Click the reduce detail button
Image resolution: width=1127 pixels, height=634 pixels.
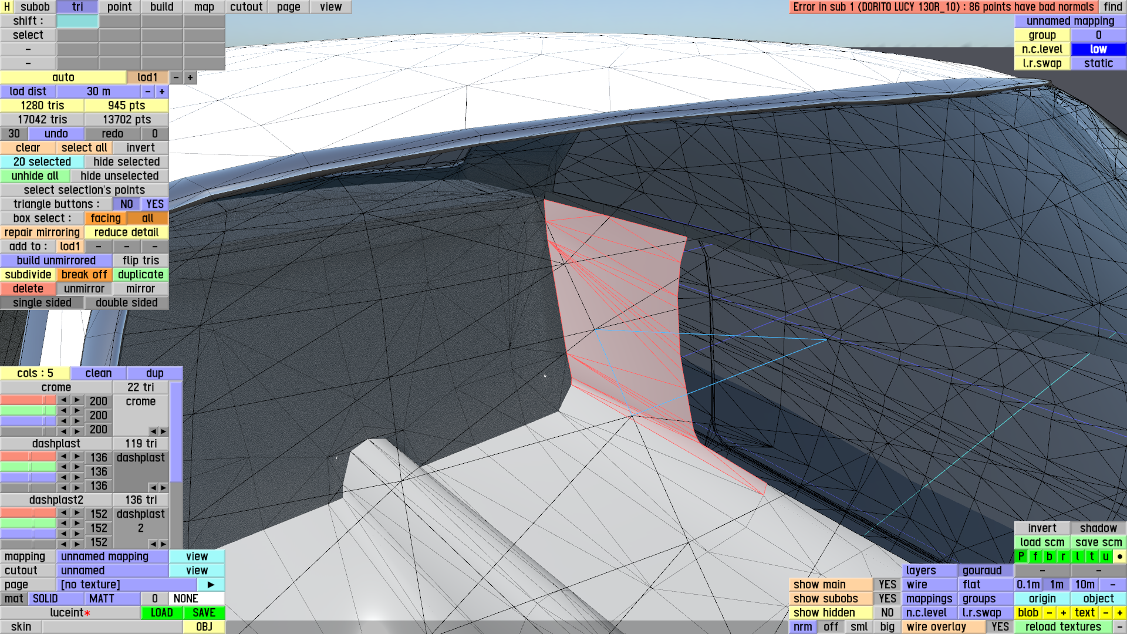(126, 232)
